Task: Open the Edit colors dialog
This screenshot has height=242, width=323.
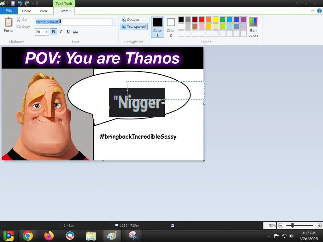Action: click(x=253, y=27)
